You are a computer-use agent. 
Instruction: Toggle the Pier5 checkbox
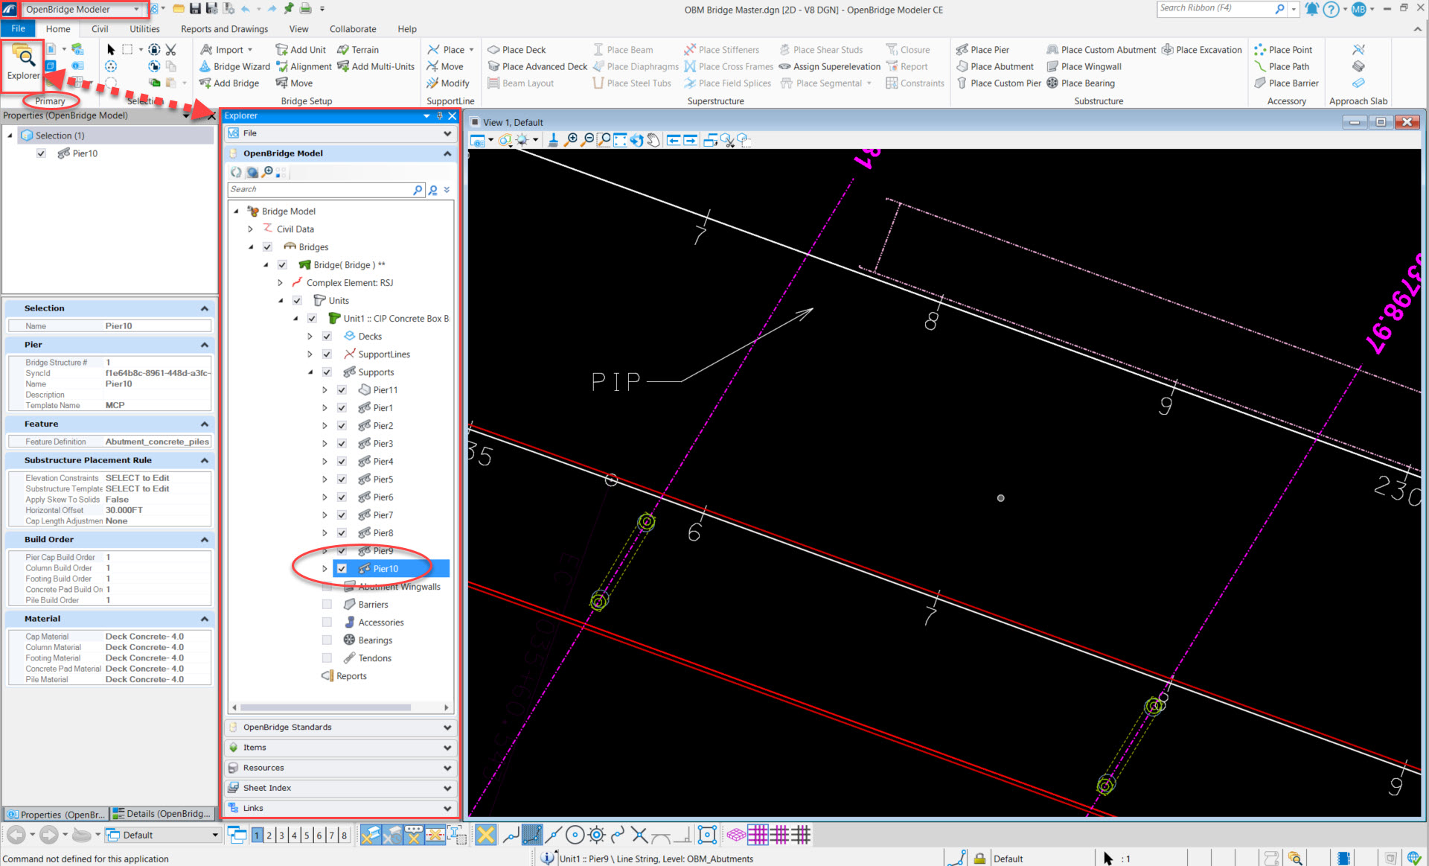pyautogui.click(x=342, y=480)
